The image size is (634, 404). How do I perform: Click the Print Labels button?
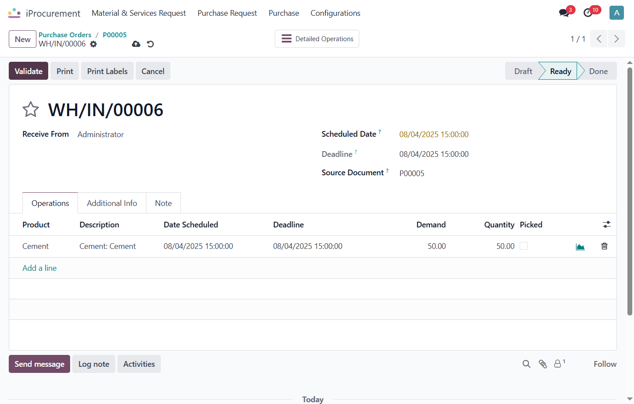[107, 71]
